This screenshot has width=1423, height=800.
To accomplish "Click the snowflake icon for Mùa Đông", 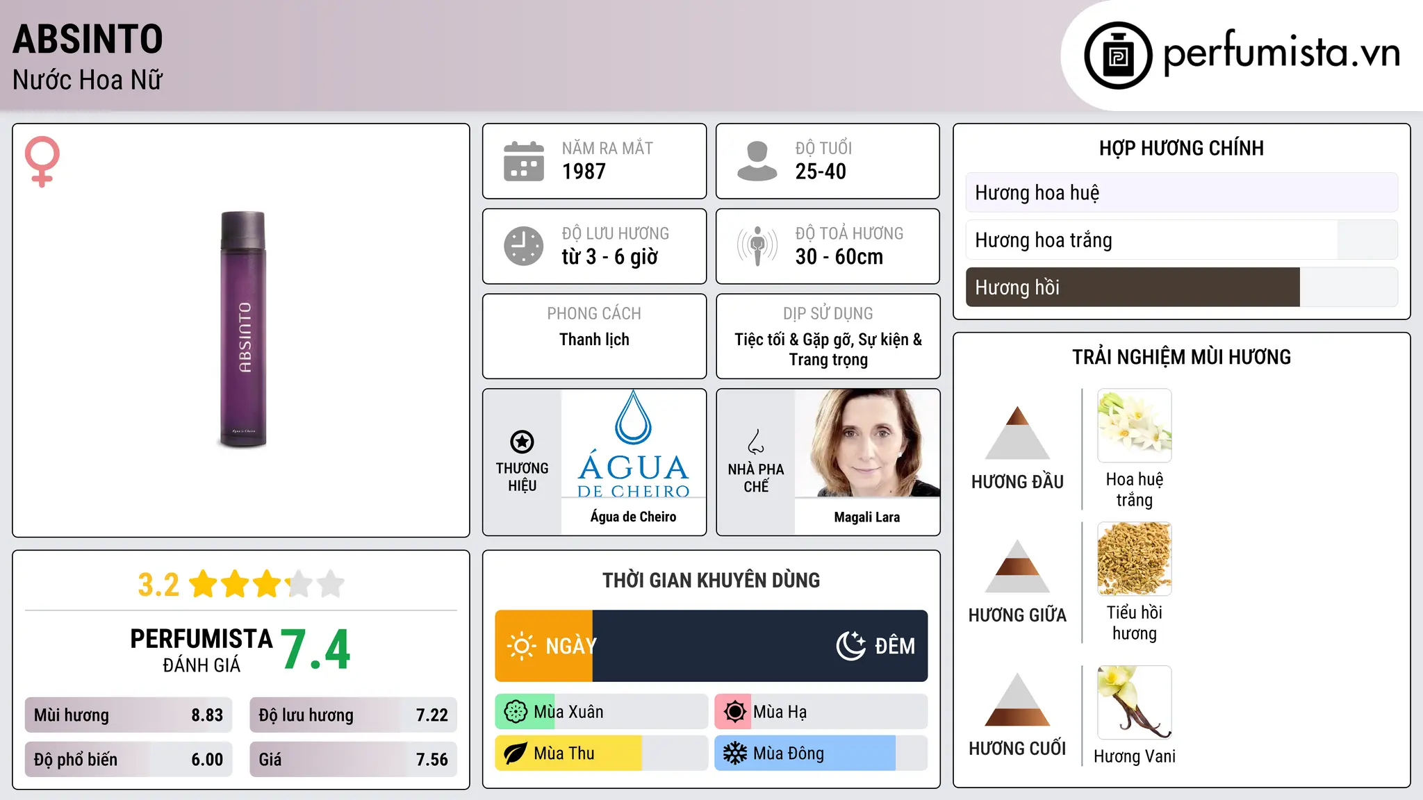I will [734, 753].
